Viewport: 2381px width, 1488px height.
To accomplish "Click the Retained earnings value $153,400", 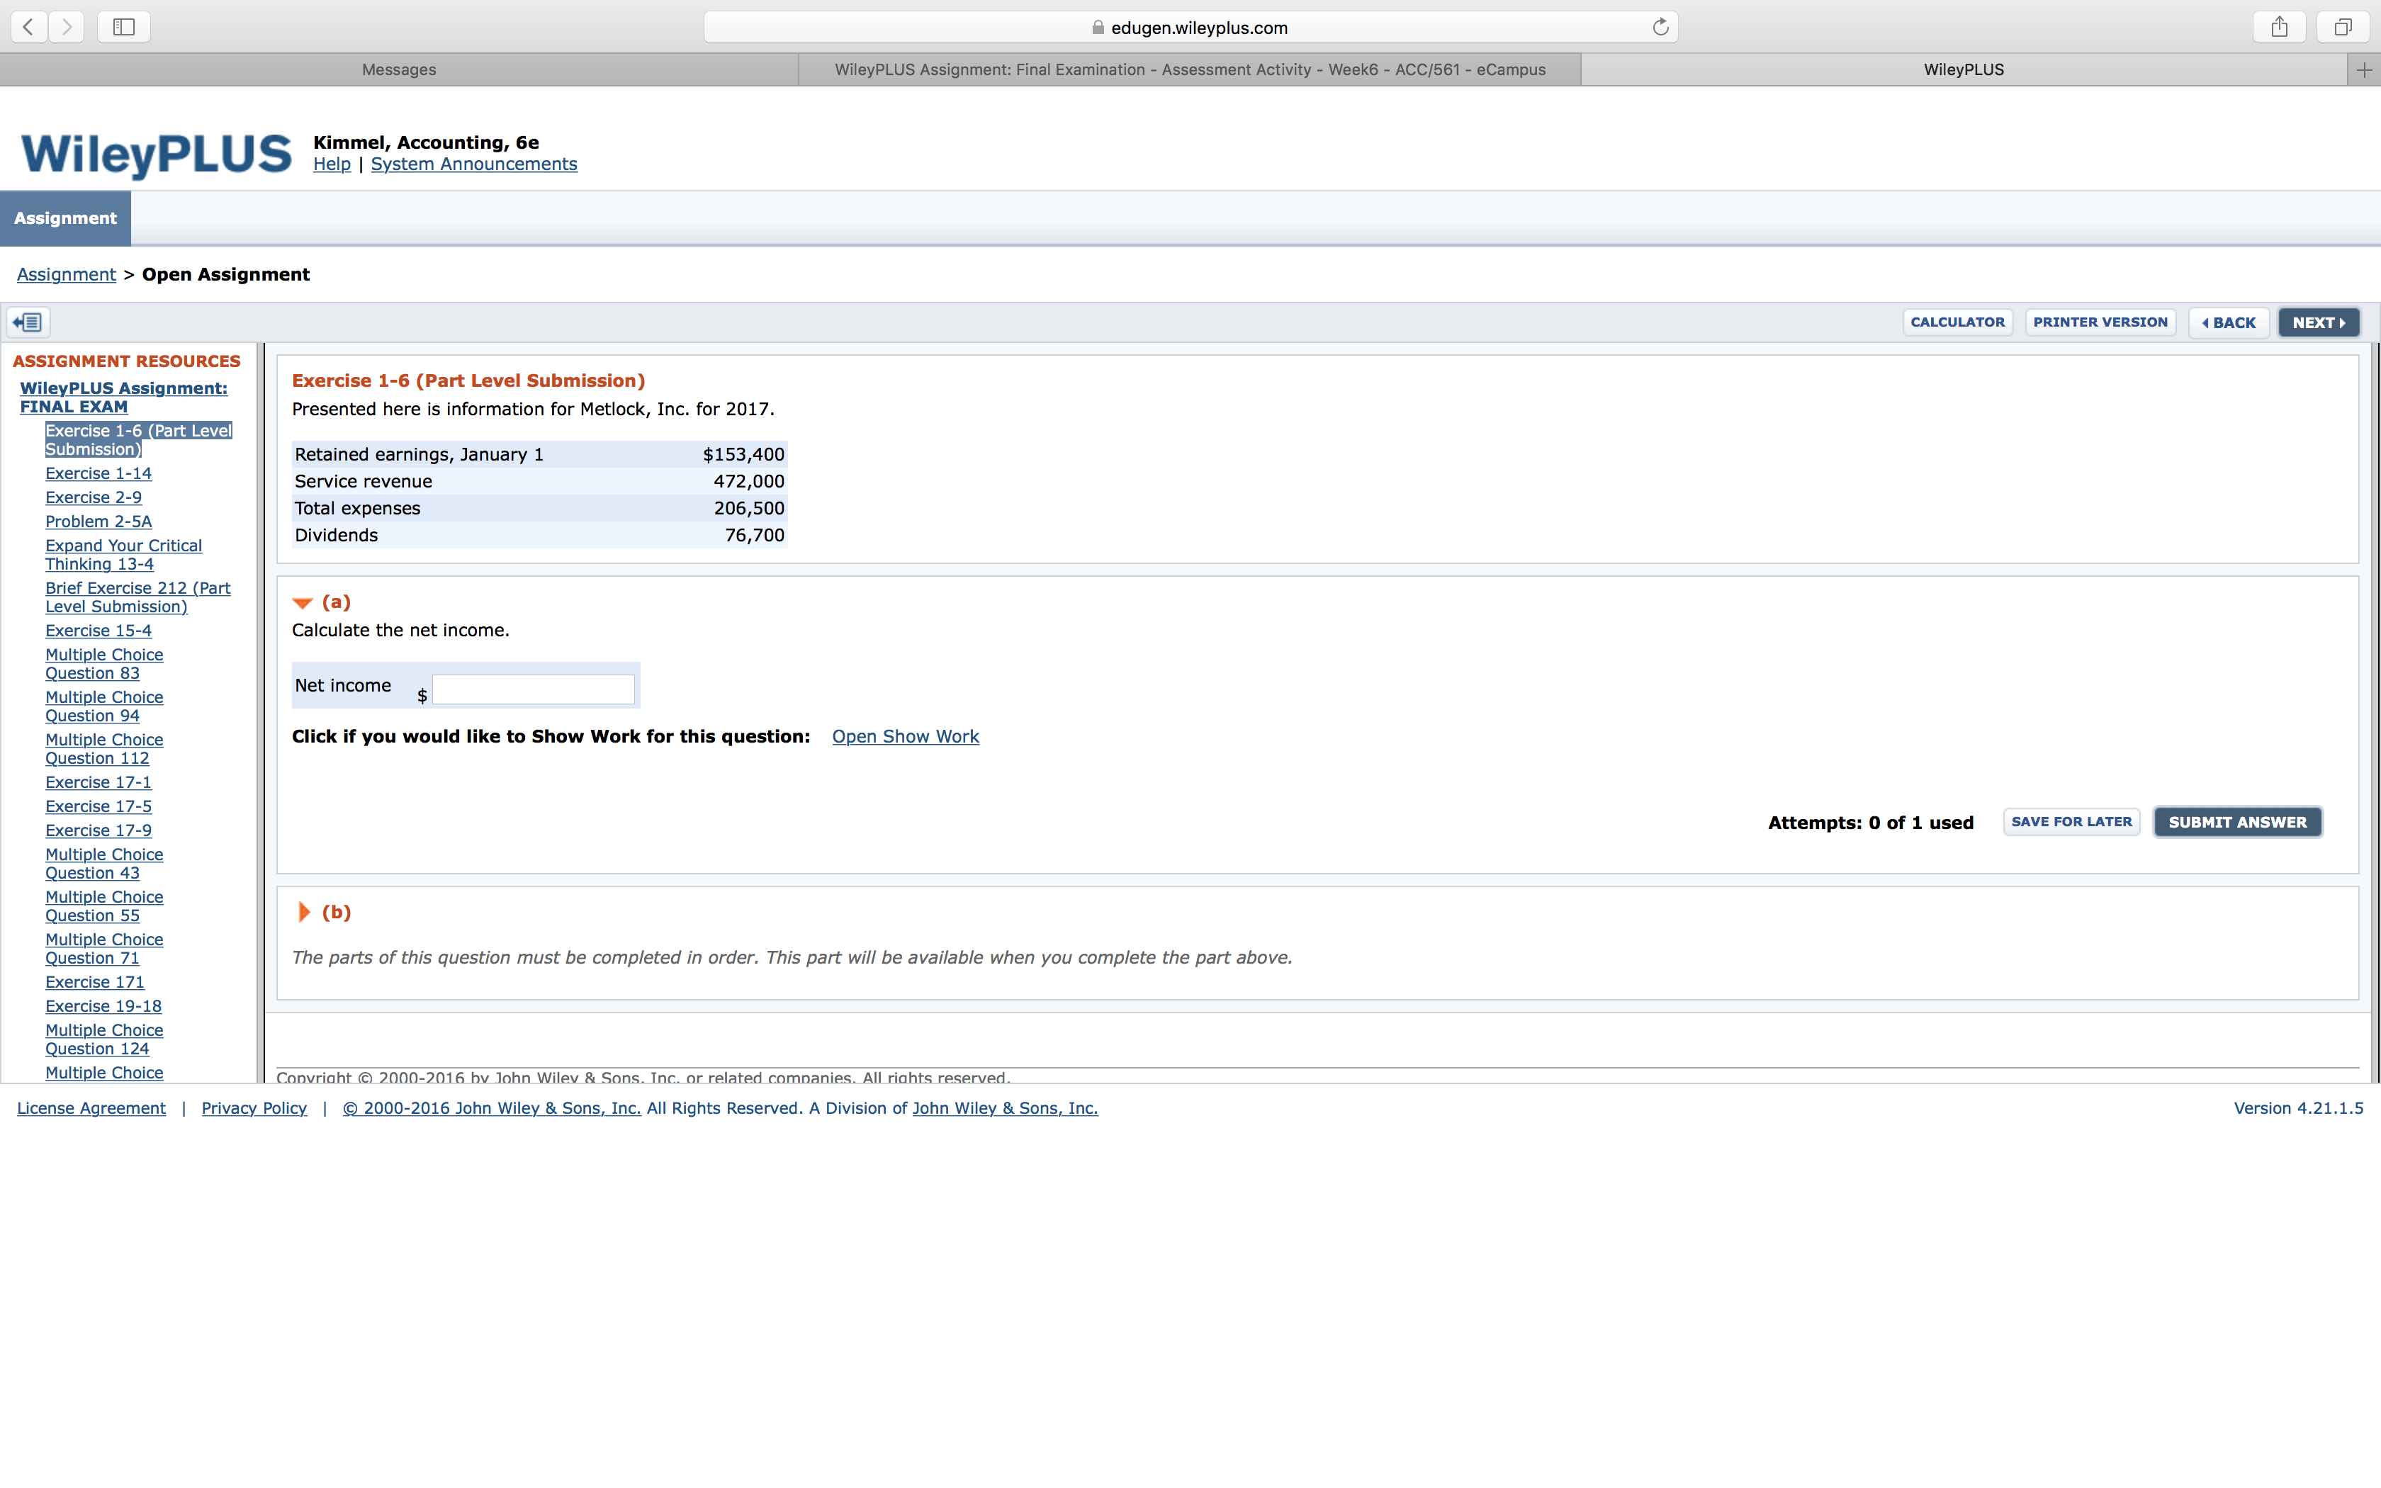I will tap(744, 455).
